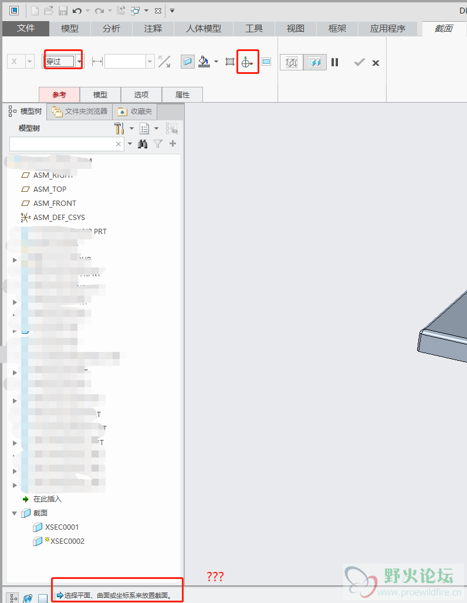Open the 属性 panel tab
The height and width of the screenshot is (603, 467).
coord(182,94)
